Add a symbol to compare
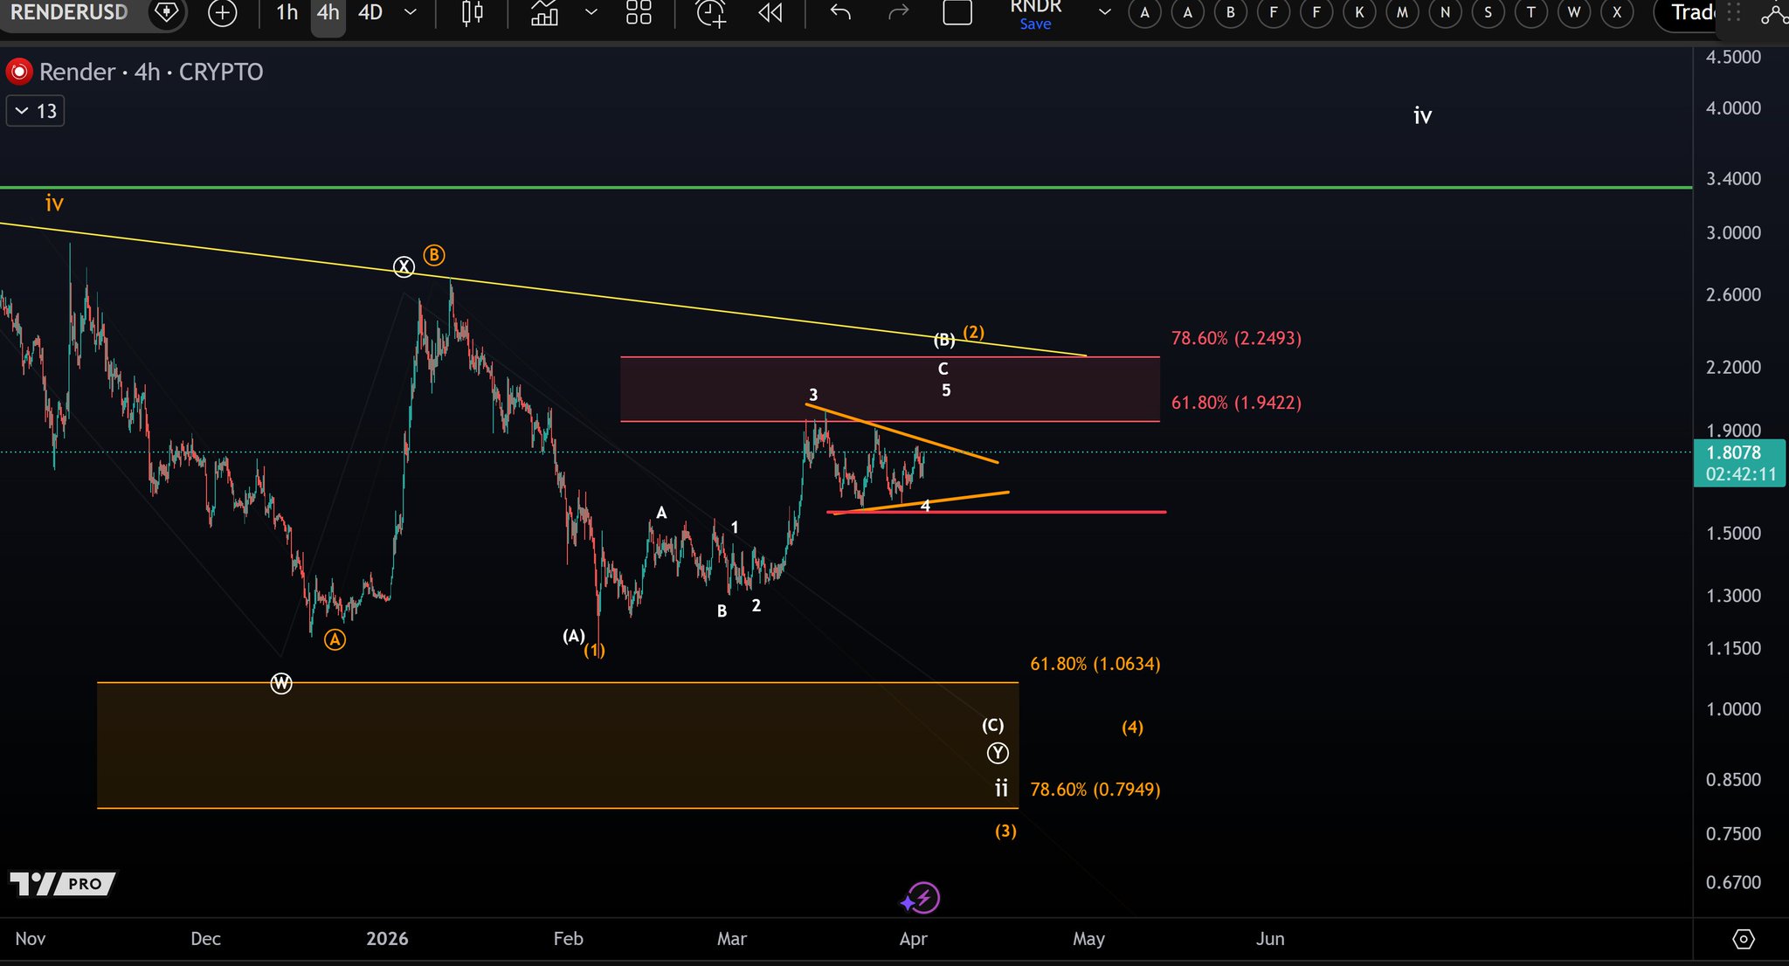 point(223,12)
